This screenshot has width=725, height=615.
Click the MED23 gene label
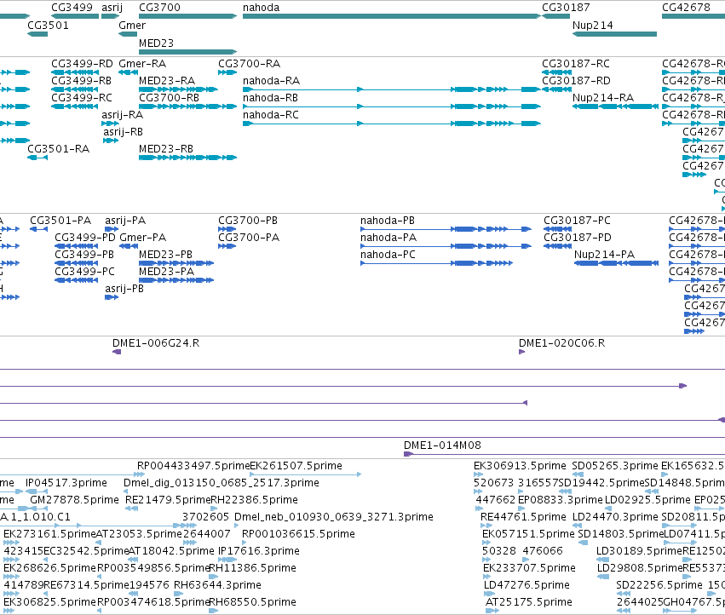coord(156,43)
